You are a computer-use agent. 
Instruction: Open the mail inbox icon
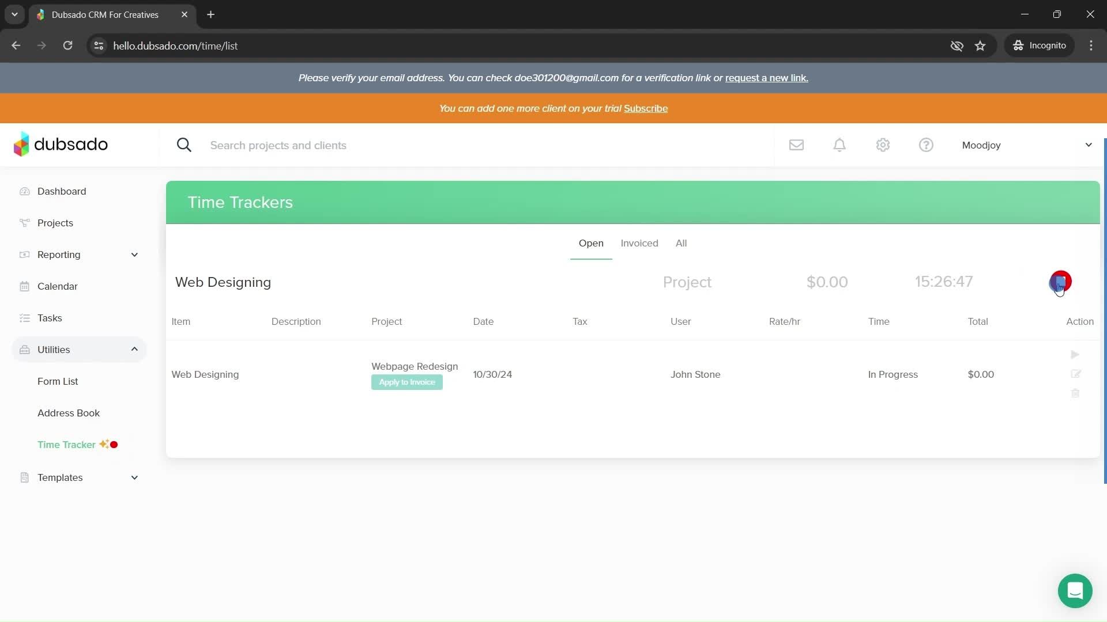[x=796, y=145]
